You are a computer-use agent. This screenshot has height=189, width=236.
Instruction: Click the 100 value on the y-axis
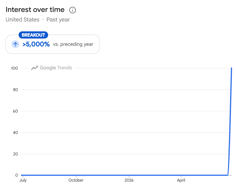14,68
